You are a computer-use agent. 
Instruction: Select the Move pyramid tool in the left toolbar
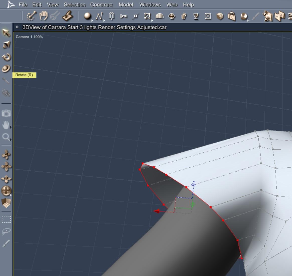[x=6, y=45]
